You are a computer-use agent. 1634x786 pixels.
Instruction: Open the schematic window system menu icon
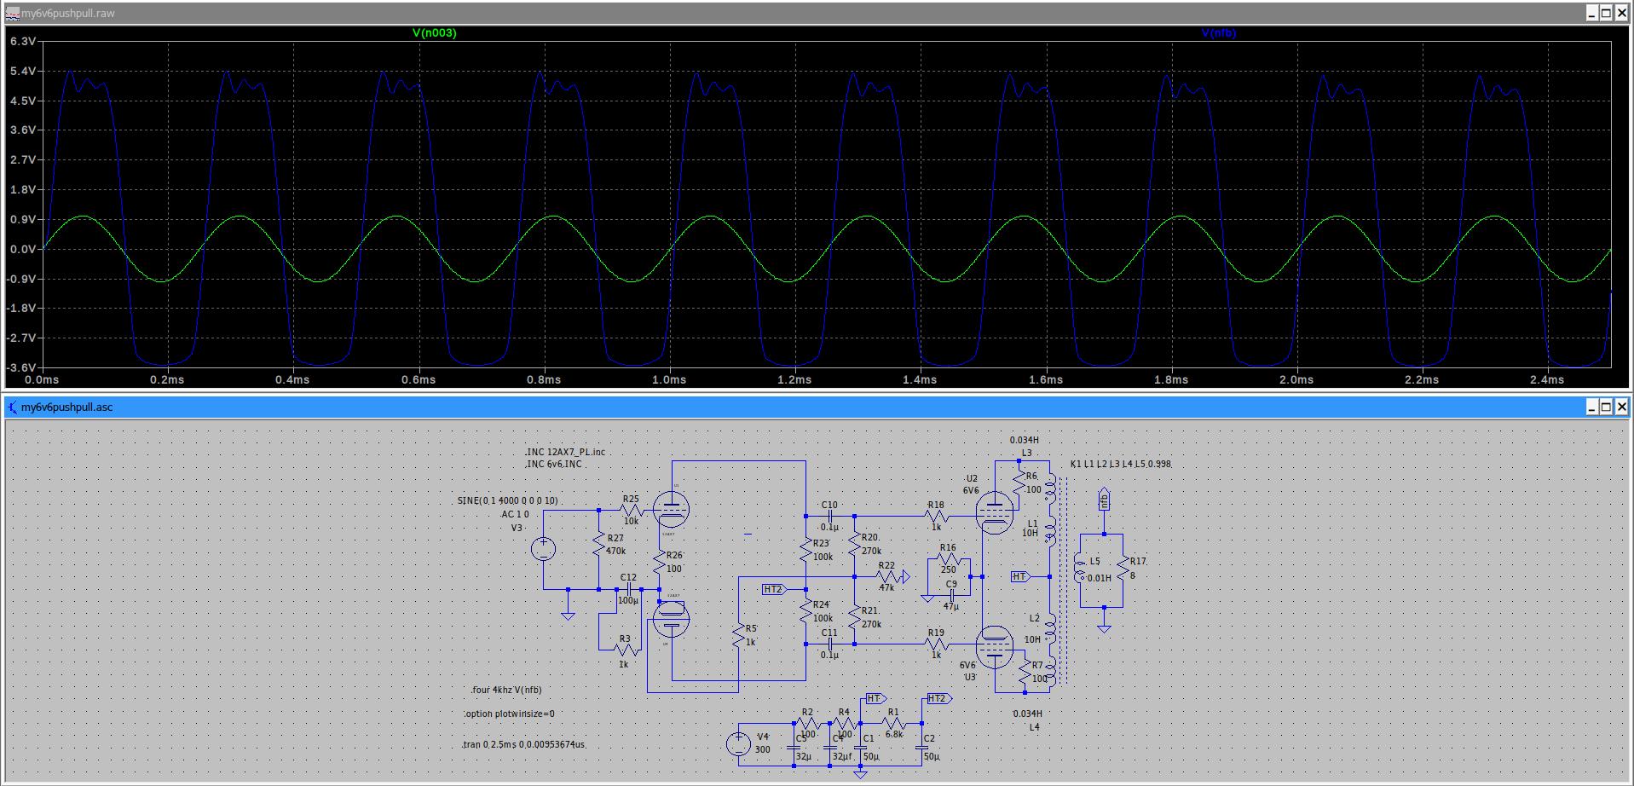(12, 407)
